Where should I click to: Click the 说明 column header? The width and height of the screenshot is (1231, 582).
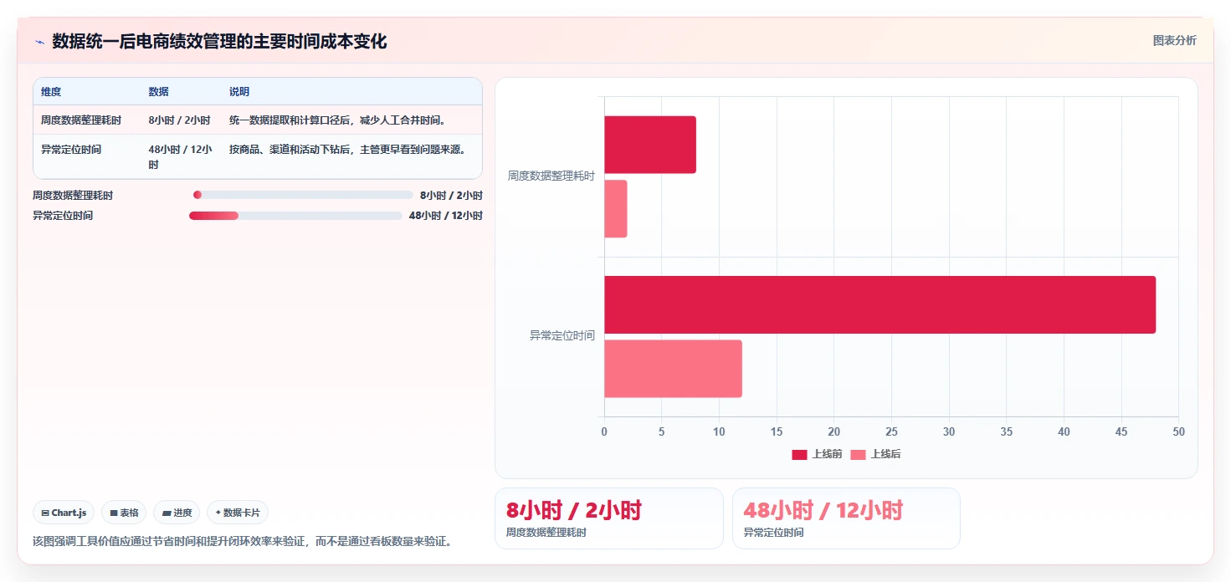239,92
